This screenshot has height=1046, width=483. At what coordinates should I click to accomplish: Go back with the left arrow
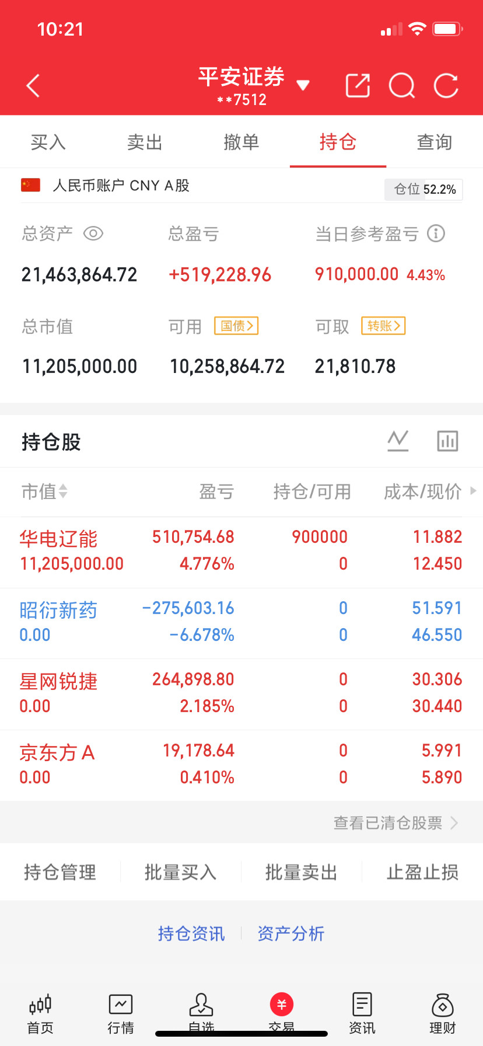(33, 86)
